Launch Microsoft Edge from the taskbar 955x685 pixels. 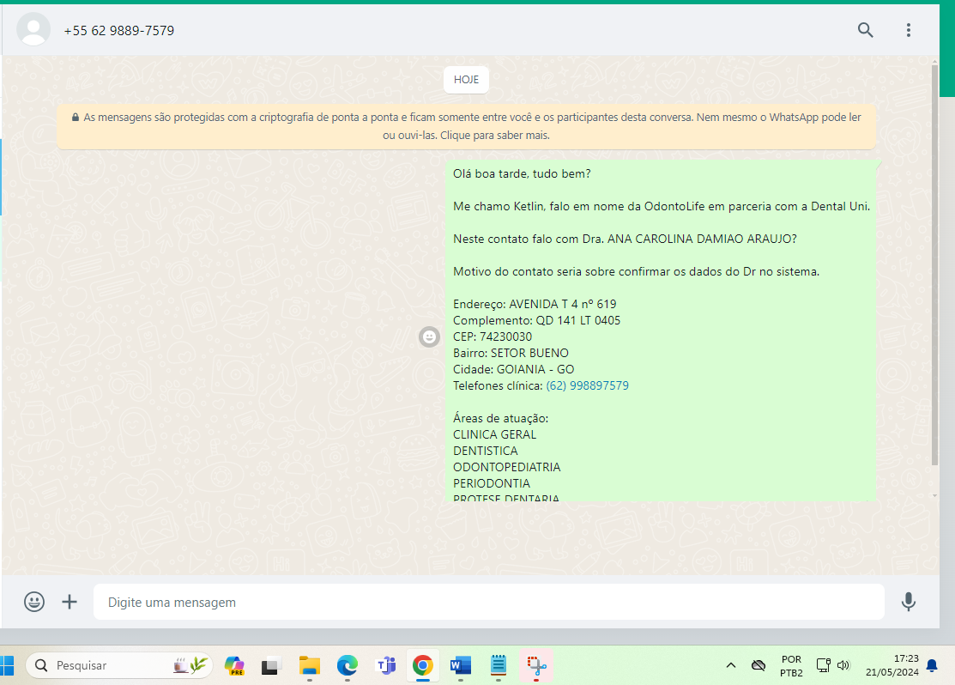[x=348, y=665]
